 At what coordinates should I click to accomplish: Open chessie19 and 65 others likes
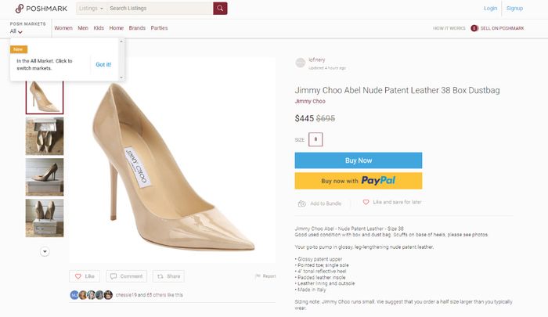[x=150, y=295]
